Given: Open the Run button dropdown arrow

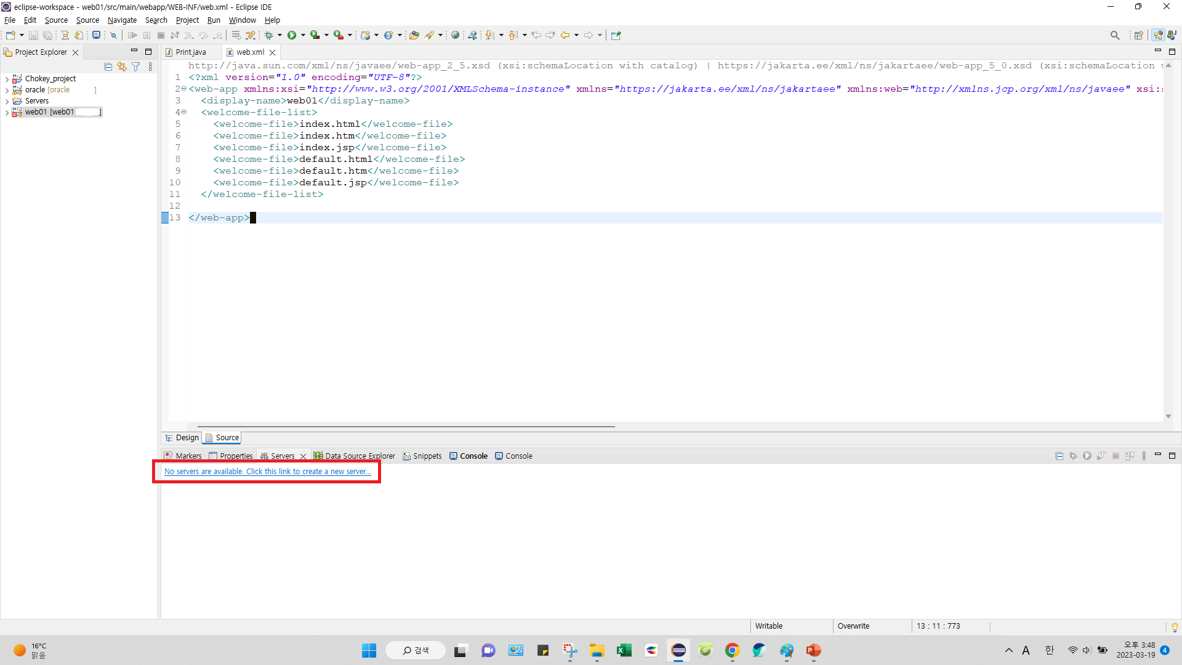Looking at the screenshot, I should [x=303, y=35].
